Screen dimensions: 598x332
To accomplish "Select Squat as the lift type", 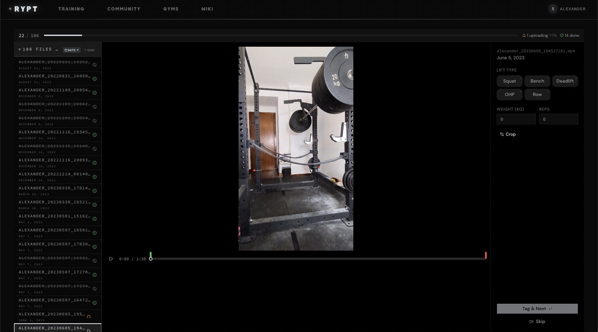I will 510,81.
